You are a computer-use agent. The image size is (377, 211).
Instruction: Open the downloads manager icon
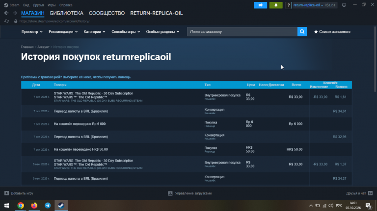[170, 193]
